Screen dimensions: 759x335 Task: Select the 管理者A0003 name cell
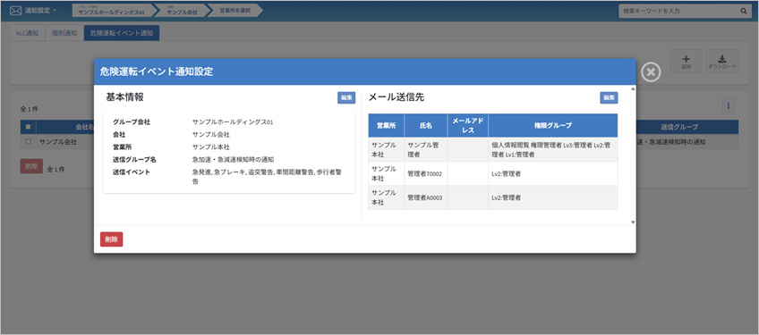426,197
